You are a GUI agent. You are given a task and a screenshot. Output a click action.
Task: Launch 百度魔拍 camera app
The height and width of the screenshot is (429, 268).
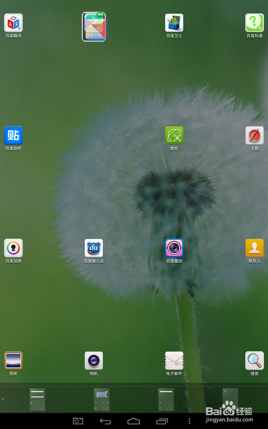pyautogui.click(x=174, y=248)
